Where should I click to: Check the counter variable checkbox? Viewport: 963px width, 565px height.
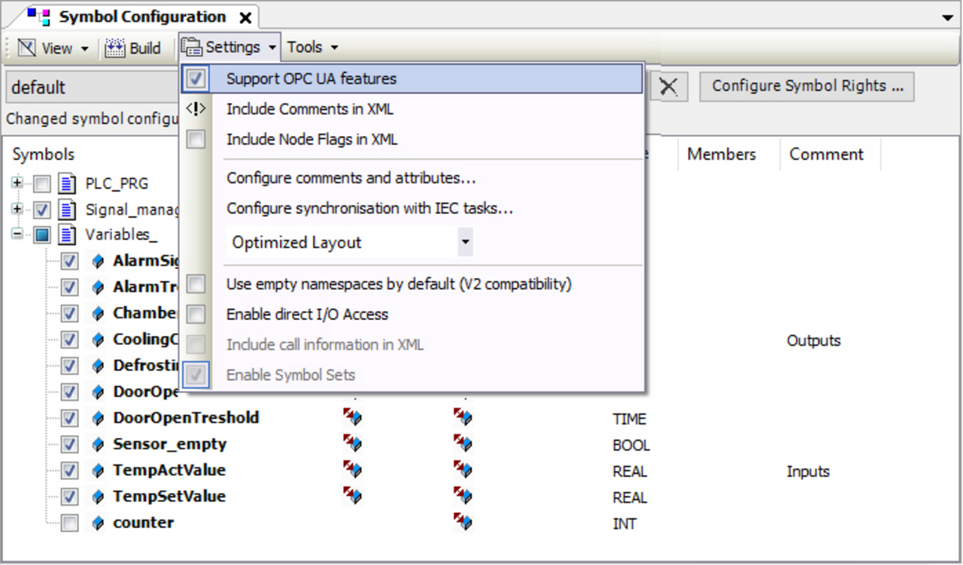point(69,523)
